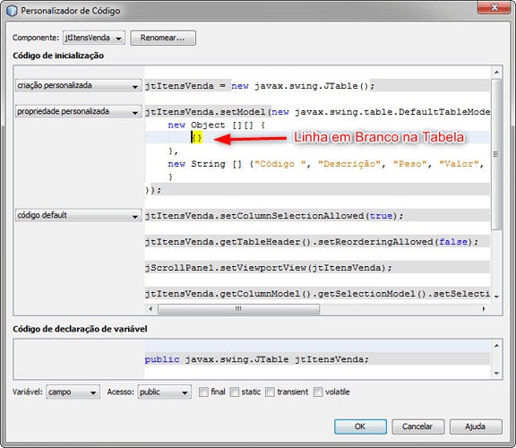The width and height of the screenshot is (516, 448).
Task: Open the código default dropdown
Action: 78,215
